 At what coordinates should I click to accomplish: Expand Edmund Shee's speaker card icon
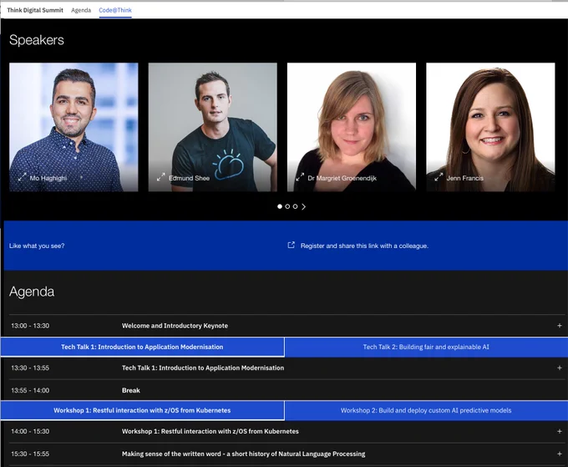[x=161, y=177]
